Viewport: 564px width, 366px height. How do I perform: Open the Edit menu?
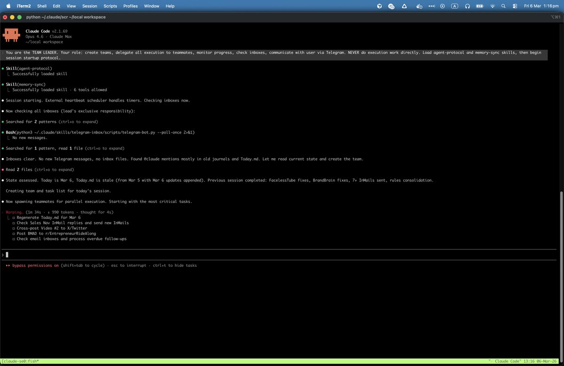(x=56, y=6)
